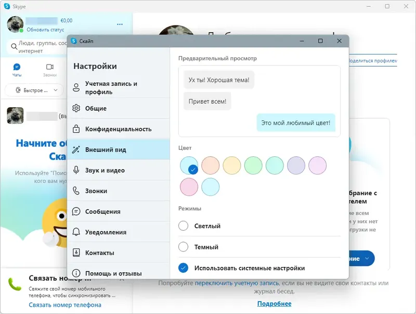Choose the light blue selected color swatch

pos(189,165)
